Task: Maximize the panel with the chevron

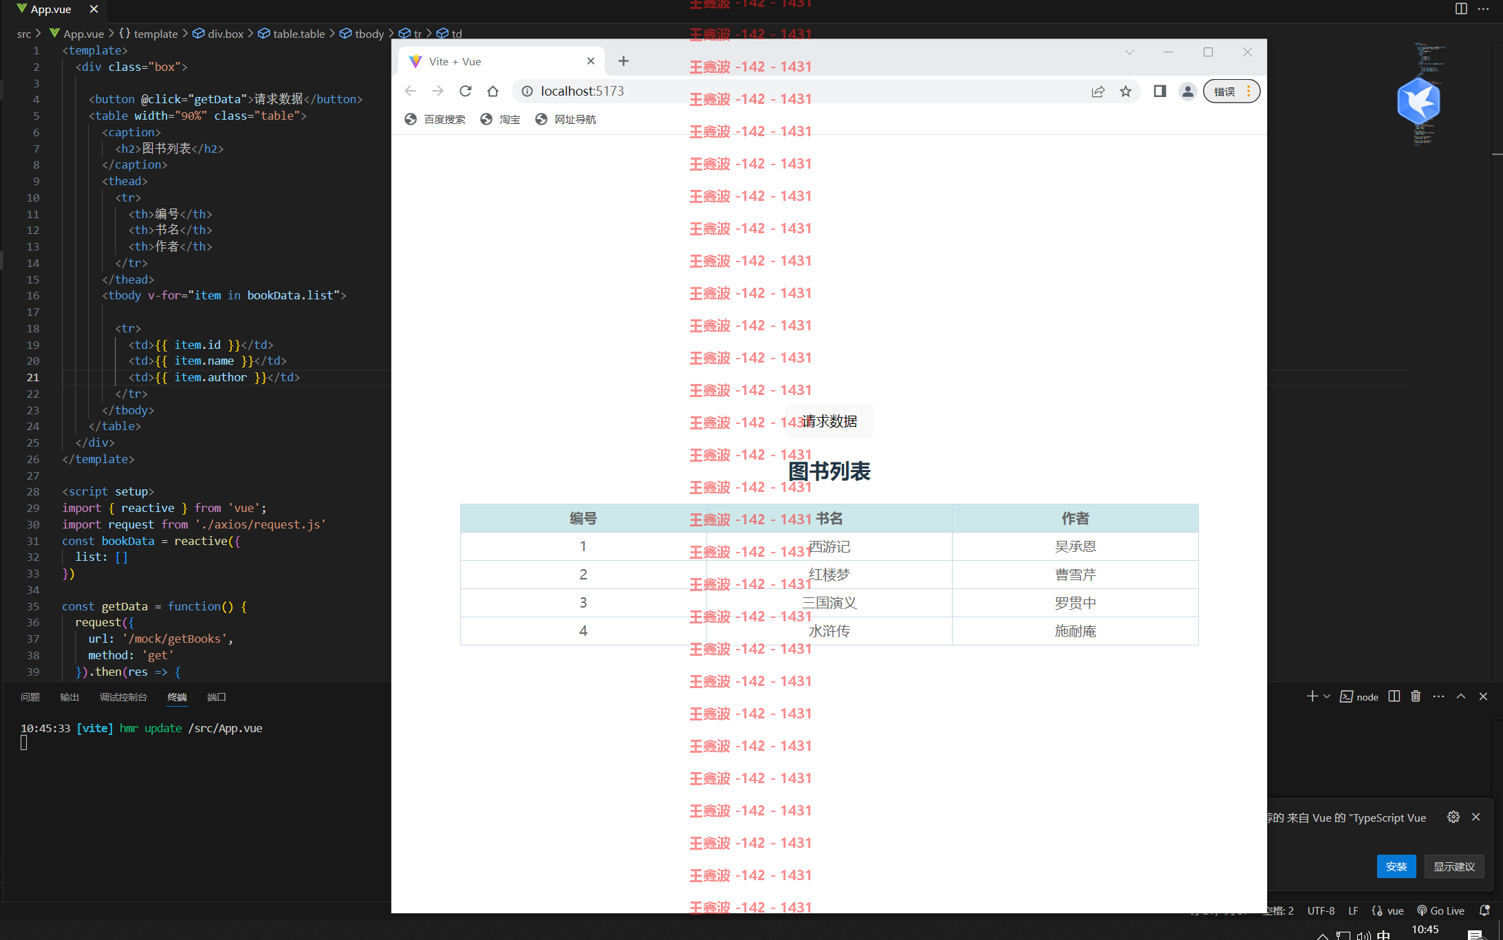Action: 1461,696
